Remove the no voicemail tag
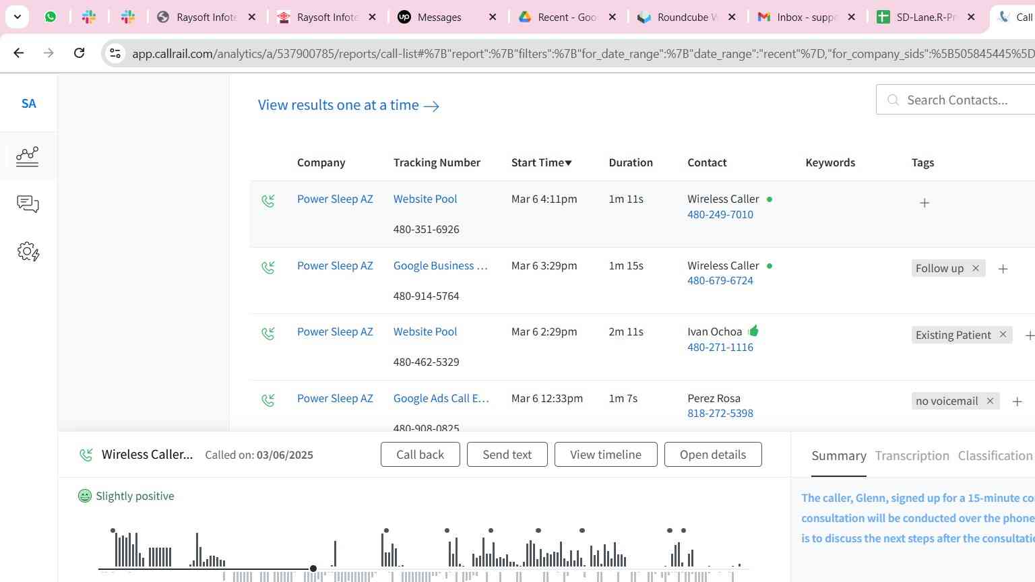The height and width of the screenshot is (582, 1035). pyautogui.click(x=990, y=401)
